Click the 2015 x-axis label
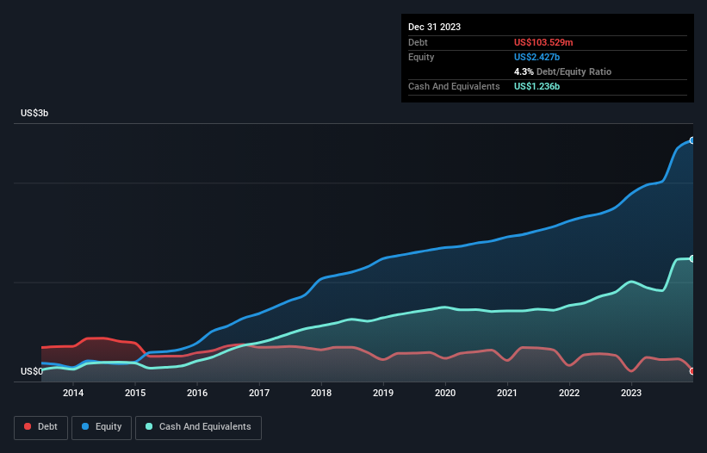The height and width of the screenshot is (453, 707). pyautogui.click(x=135, y=393)
